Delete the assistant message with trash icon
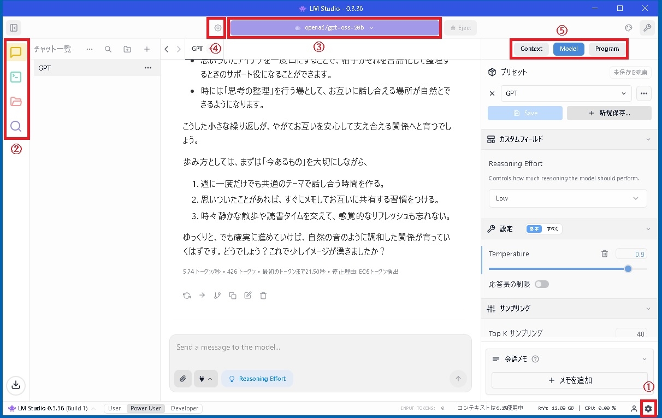Viewport: 662px width, 418px height. point(263,296)
